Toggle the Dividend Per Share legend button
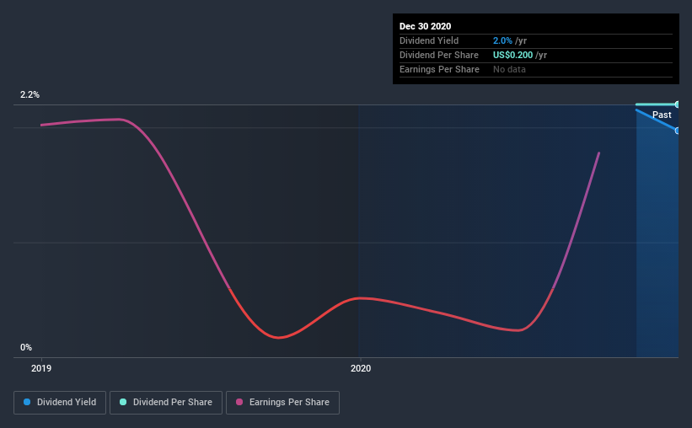The width and height of the screenshot is (692, 428). tap(166, 403)
